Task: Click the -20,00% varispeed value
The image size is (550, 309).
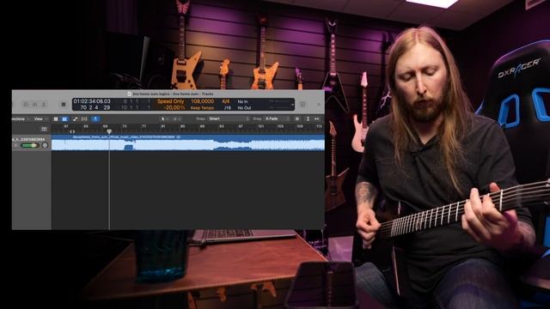Action: coord(174,107)
